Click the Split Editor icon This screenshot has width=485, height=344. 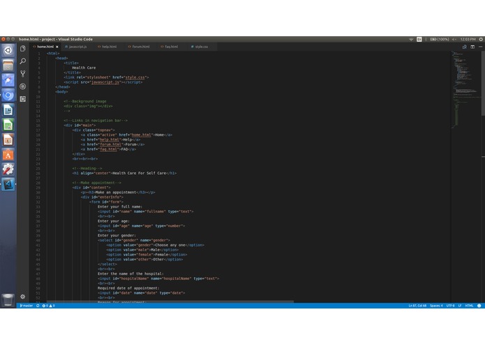coord(472,47)
